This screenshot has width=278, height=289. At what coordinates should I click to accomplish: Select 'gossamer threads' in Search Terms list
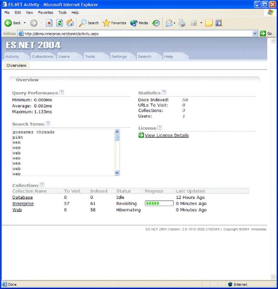(34, 132)
